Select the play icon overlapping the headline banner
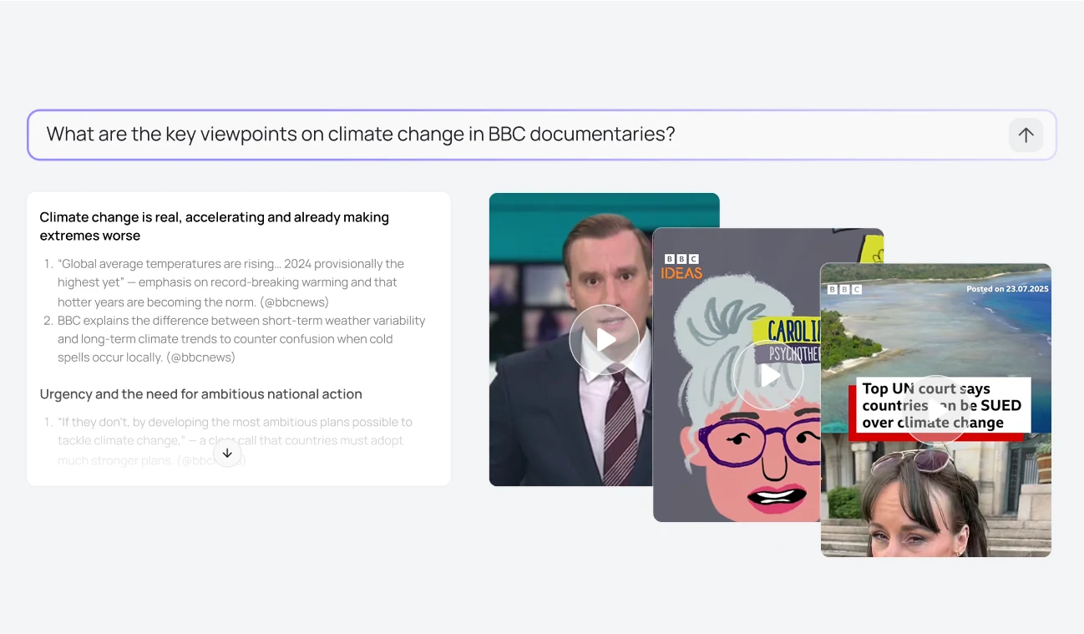Image resolution: width=1084 pixels, height=634 pixels. coord(935,410)
